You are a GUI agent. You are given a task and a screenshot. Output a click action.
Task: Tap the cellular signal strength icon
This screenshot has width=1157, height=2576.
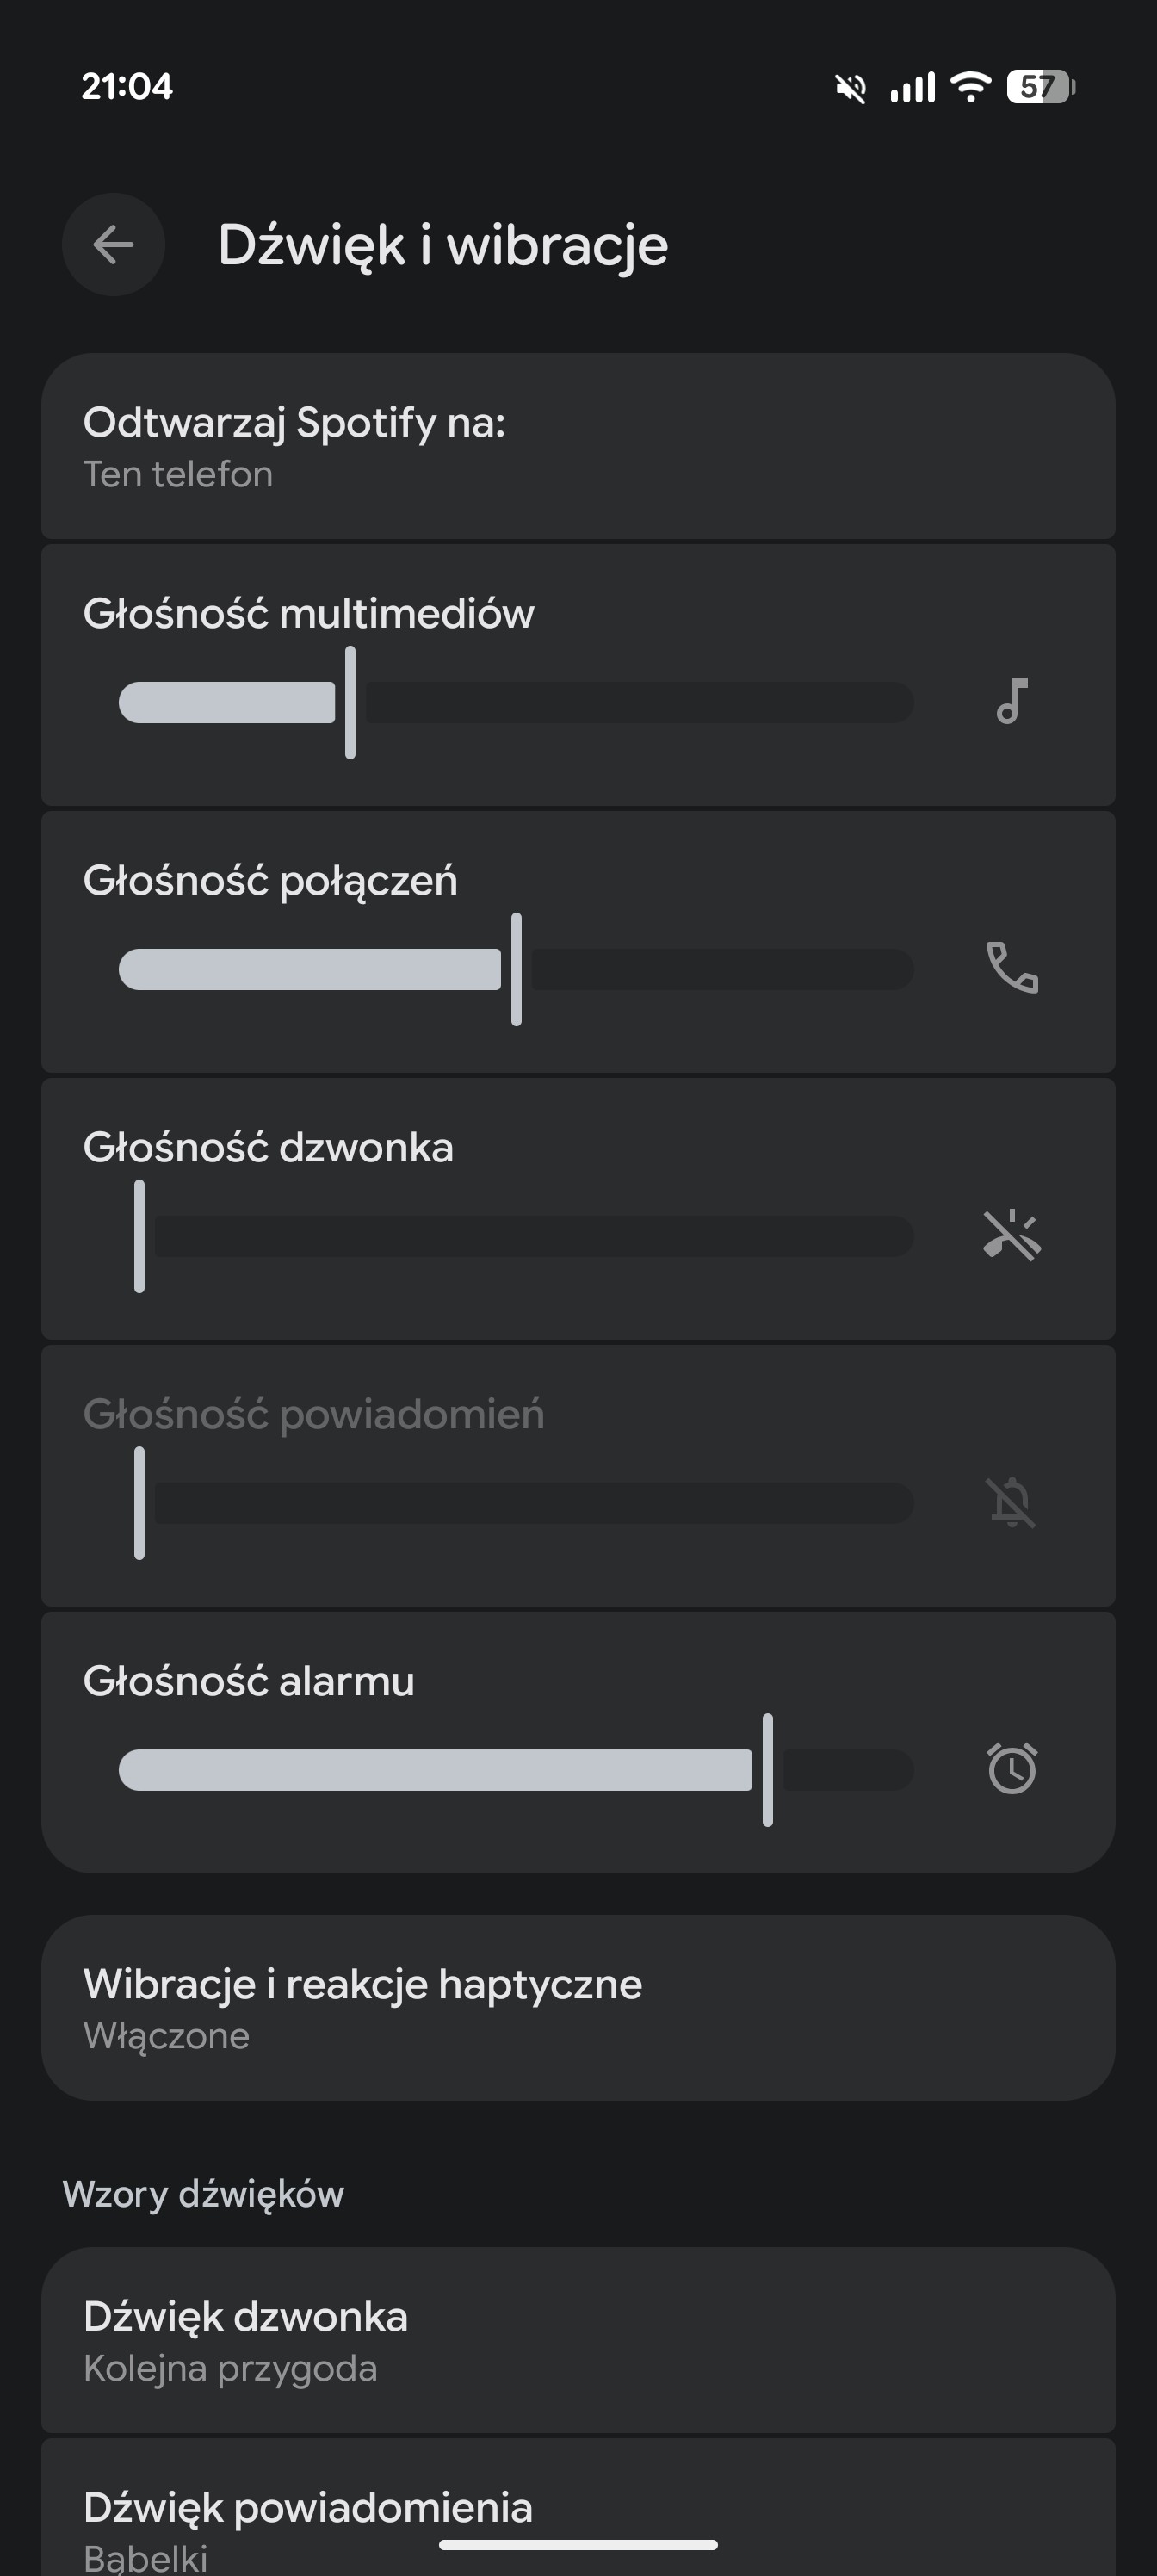click(x=912, y=87)
